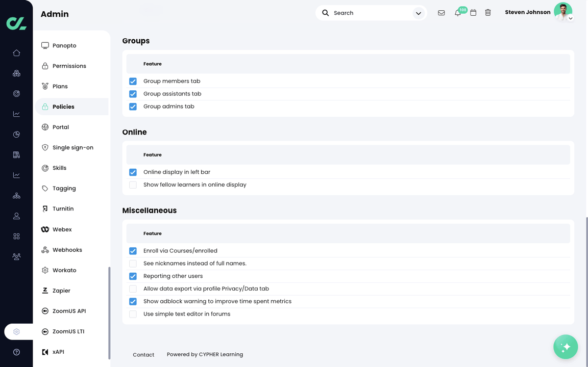Click the Admin gear icon in left rail
The image size is (588, 367).
point(16,332)
